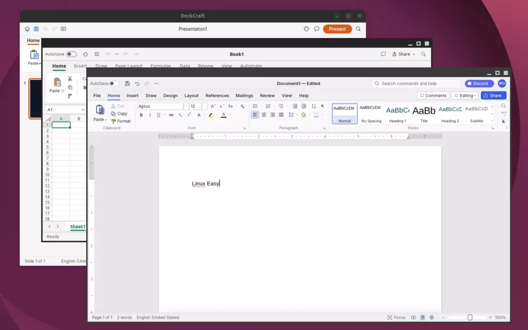This screenshot has height=330, width=528.
Task: Open the Comments button in Document1
Action: click(x=433, y=96)
